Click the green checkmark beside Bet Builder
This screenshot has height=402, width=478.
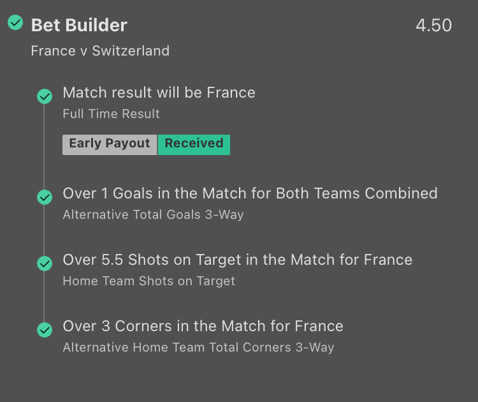coord(15,23)
